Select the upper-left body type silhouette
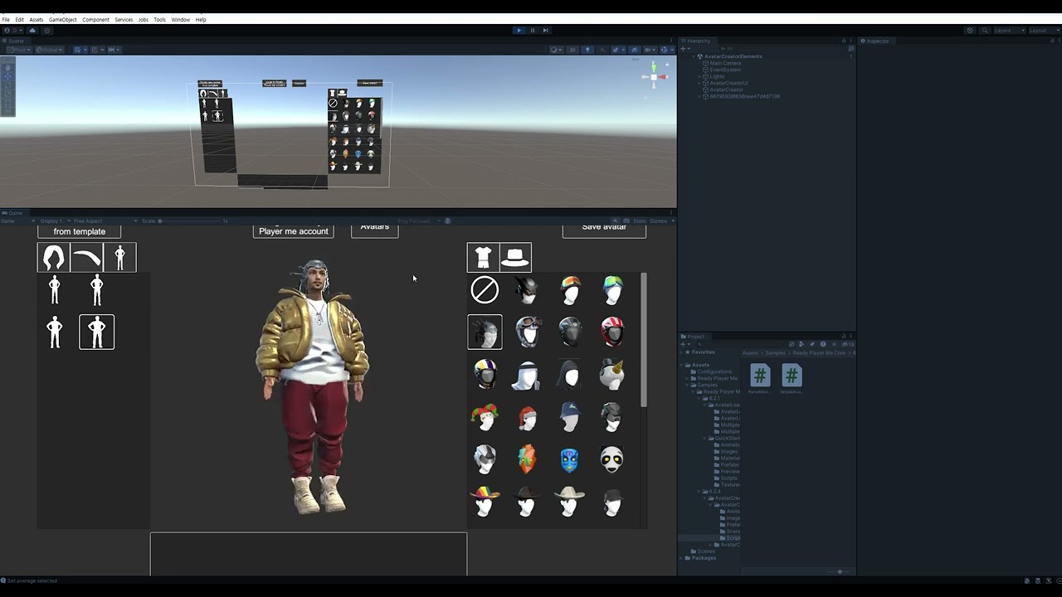The image size is (1062, 597). 55,289
